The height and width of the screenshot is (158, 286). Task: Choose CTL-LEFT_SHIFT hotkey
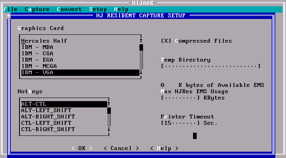(x=64, y=123)
